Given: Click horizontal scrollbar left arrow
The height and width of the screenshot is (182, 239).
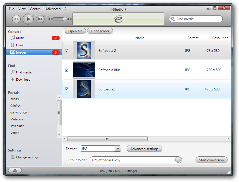Looking at the screenshot, I should click(x=65, y=139).
